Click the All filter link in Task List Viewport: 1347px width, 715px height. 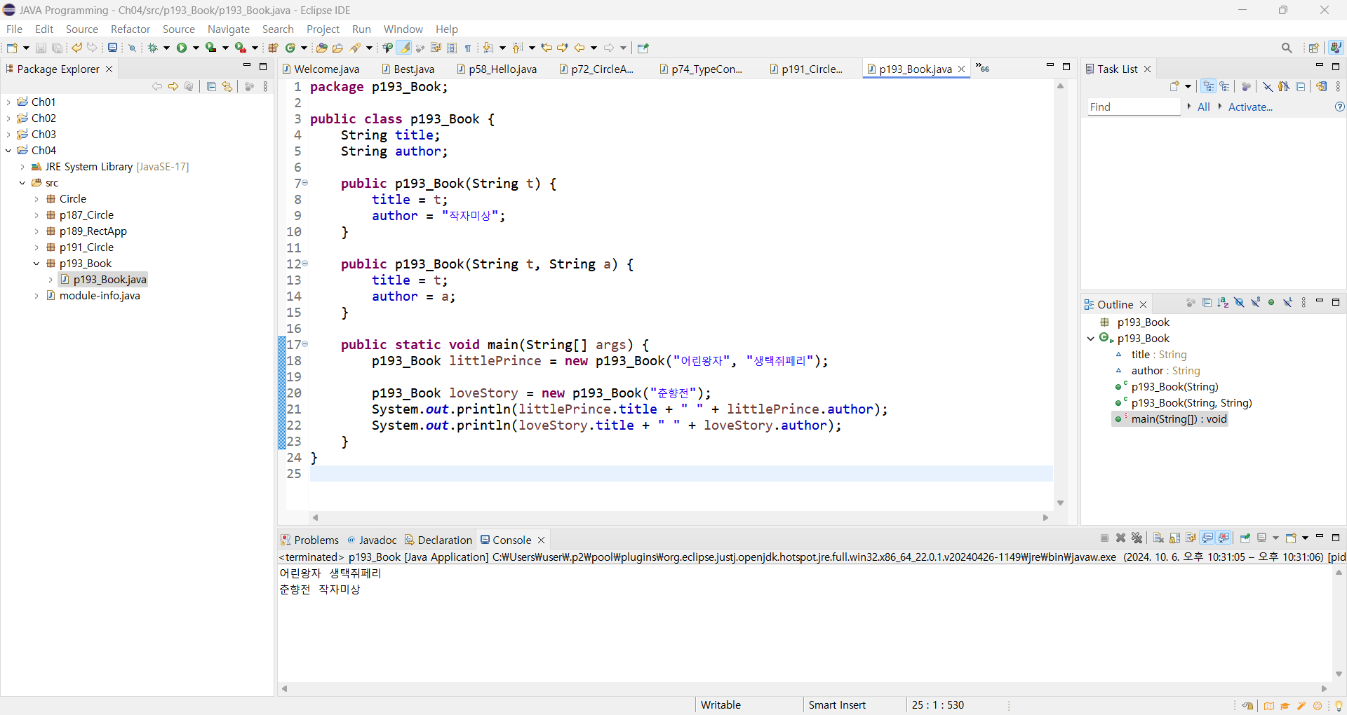(x=1204, y=107)
